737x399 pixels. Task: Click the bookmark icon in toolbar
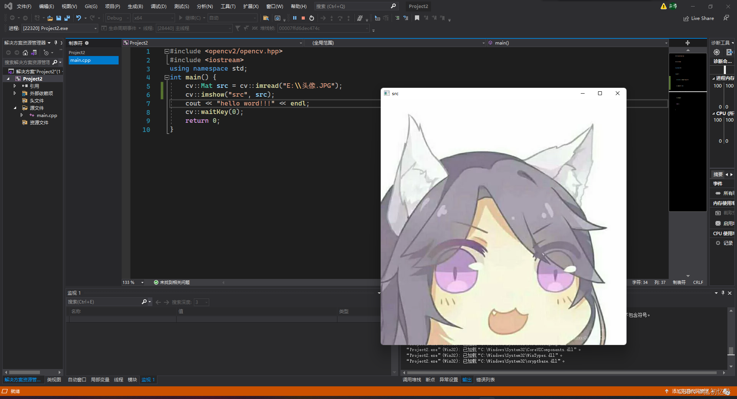(x=417, y=18)
